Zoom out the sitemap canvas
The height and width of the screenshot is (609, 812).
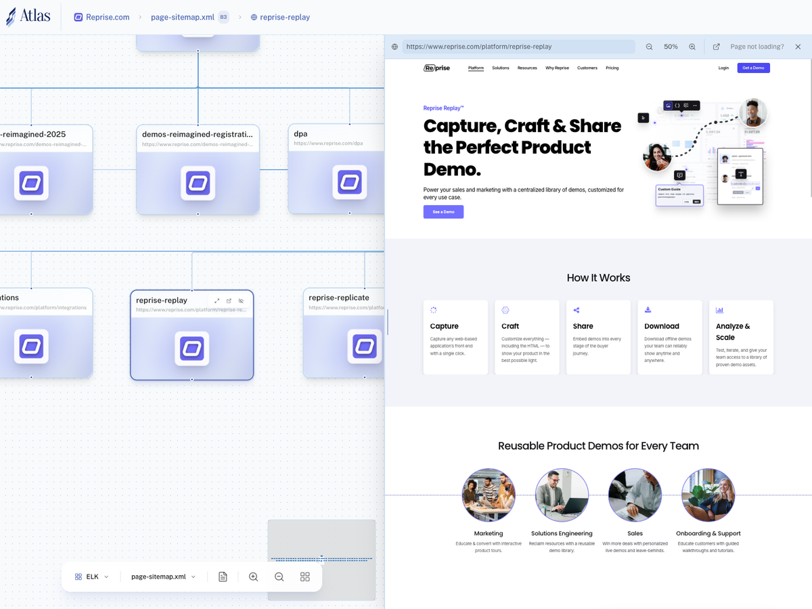(279, 577)
